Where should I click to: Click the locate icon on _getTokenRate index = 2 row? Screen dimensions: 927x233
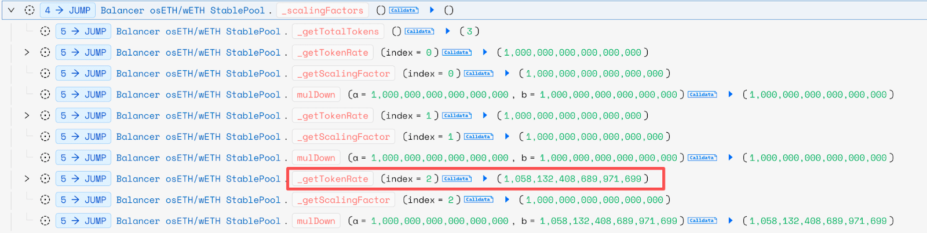45,179
